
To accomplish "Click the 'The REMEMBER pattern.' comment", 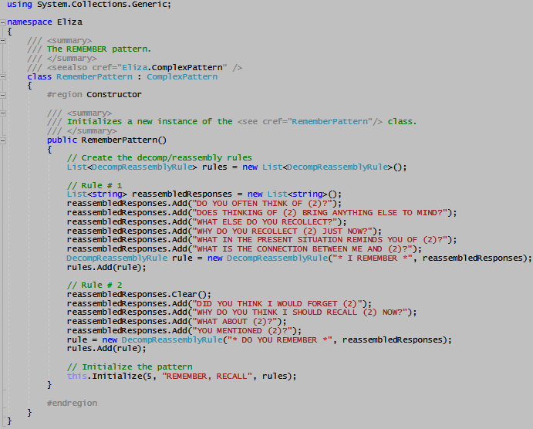I will [99, 49].
